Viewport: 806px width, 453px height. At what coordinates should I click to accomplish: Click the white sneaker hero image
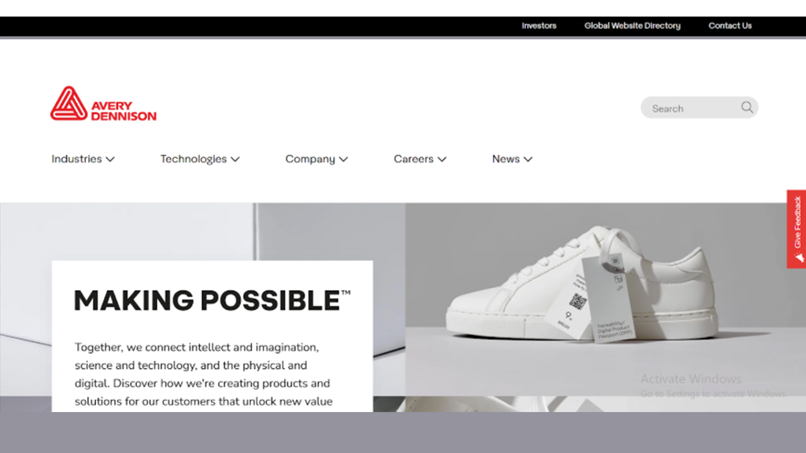581,285
